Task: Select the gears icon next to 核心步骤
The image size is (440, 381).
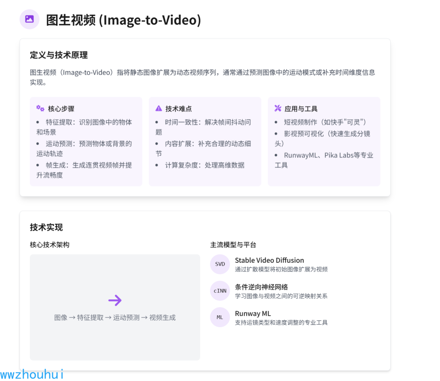Action: tap(39, 108)
